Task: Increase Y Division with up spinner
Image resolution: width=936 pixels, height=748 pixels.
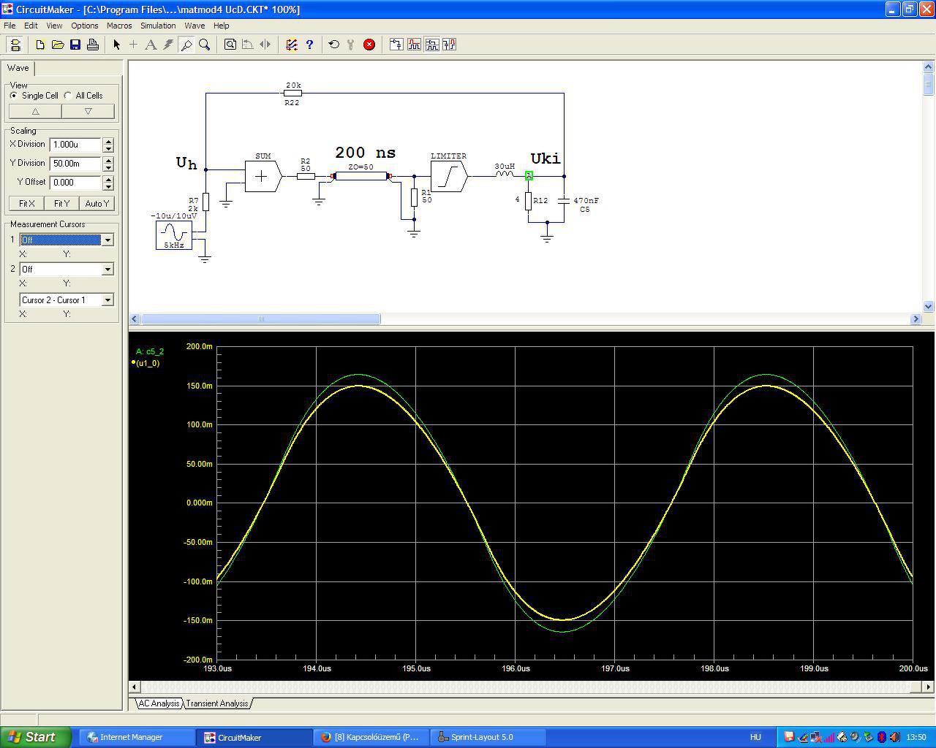Action: point(108,160)
